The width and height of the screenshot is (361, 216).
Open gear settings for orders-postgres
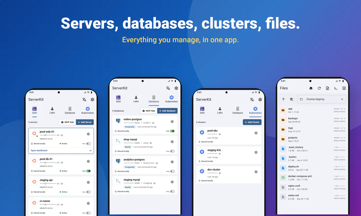[x=172, y=121]
